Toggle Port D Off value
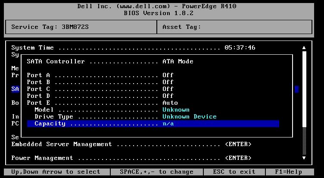The image size is (324, 178). (168, 96)
